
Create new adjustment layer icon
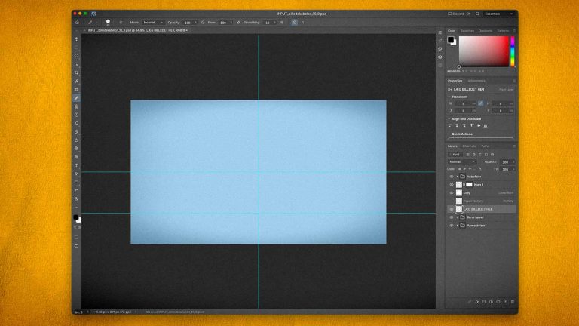click(x=491, y=302)
